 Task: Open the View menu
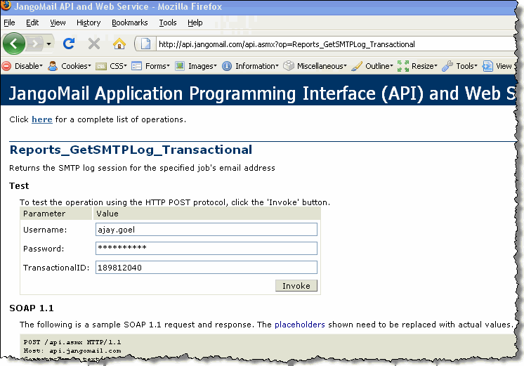[58, 22]
